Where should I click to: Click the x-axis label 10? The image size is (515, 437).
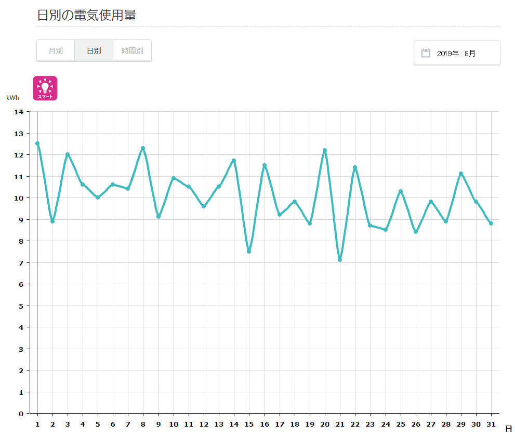click(x=174, y=424)
